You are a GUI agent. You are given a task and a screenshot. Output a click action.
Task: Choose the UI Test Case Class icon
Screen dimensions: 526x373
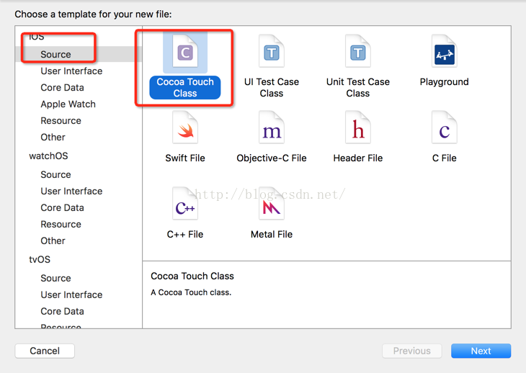[272, 51]
